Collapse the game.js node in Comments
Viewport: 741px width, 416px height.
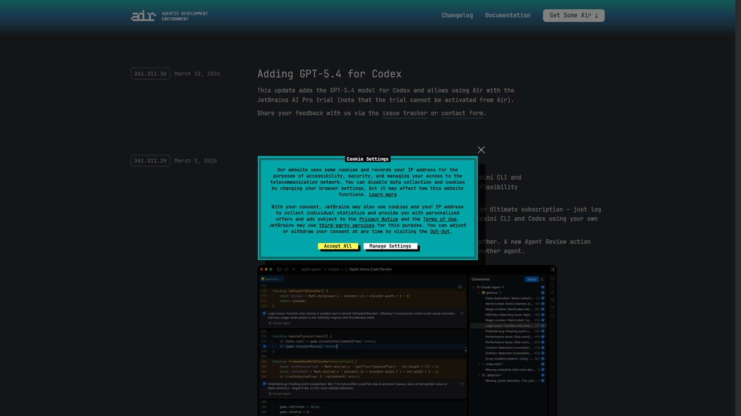coord(479,292)
